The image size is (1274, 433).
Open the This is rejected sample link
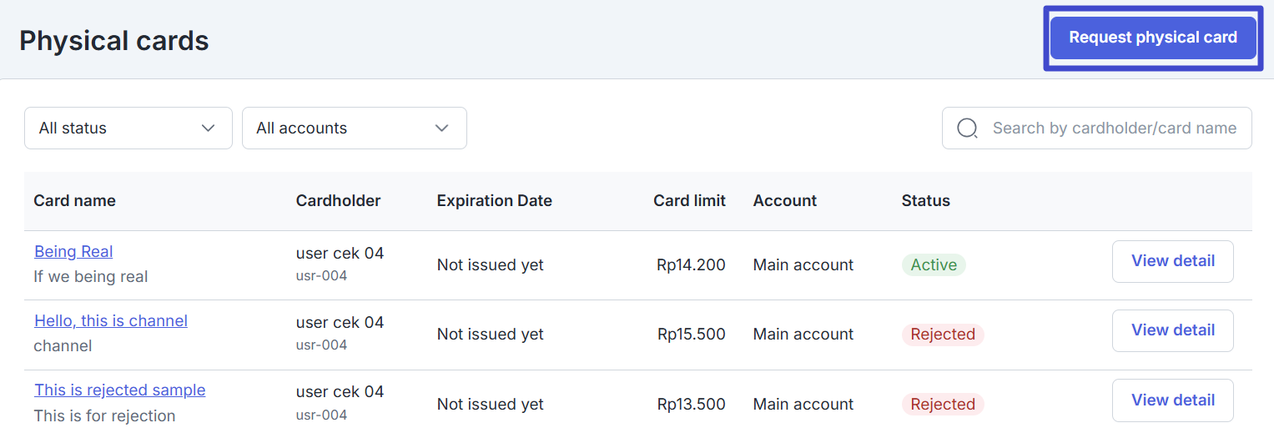click(120, 390)
